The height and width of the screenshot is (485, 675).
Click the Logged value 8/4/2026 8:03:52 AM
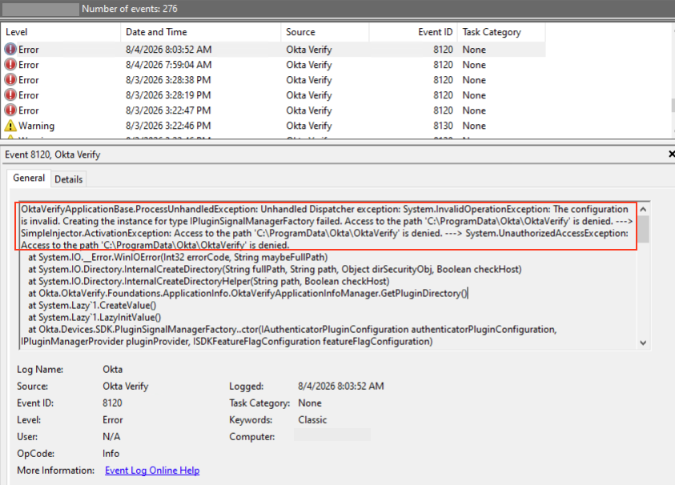pyautogui.click(x=341, y=387)
